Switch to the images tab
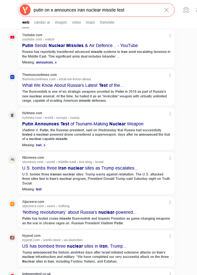Screen dimensions: 197x275 (x=61, y=22)
